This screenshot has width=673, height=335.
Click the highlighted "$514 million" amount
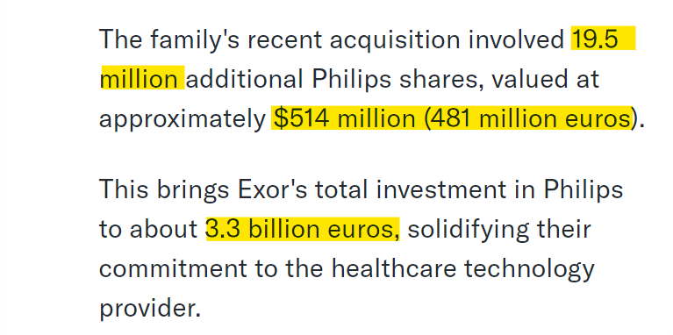[x=345, y=118]
